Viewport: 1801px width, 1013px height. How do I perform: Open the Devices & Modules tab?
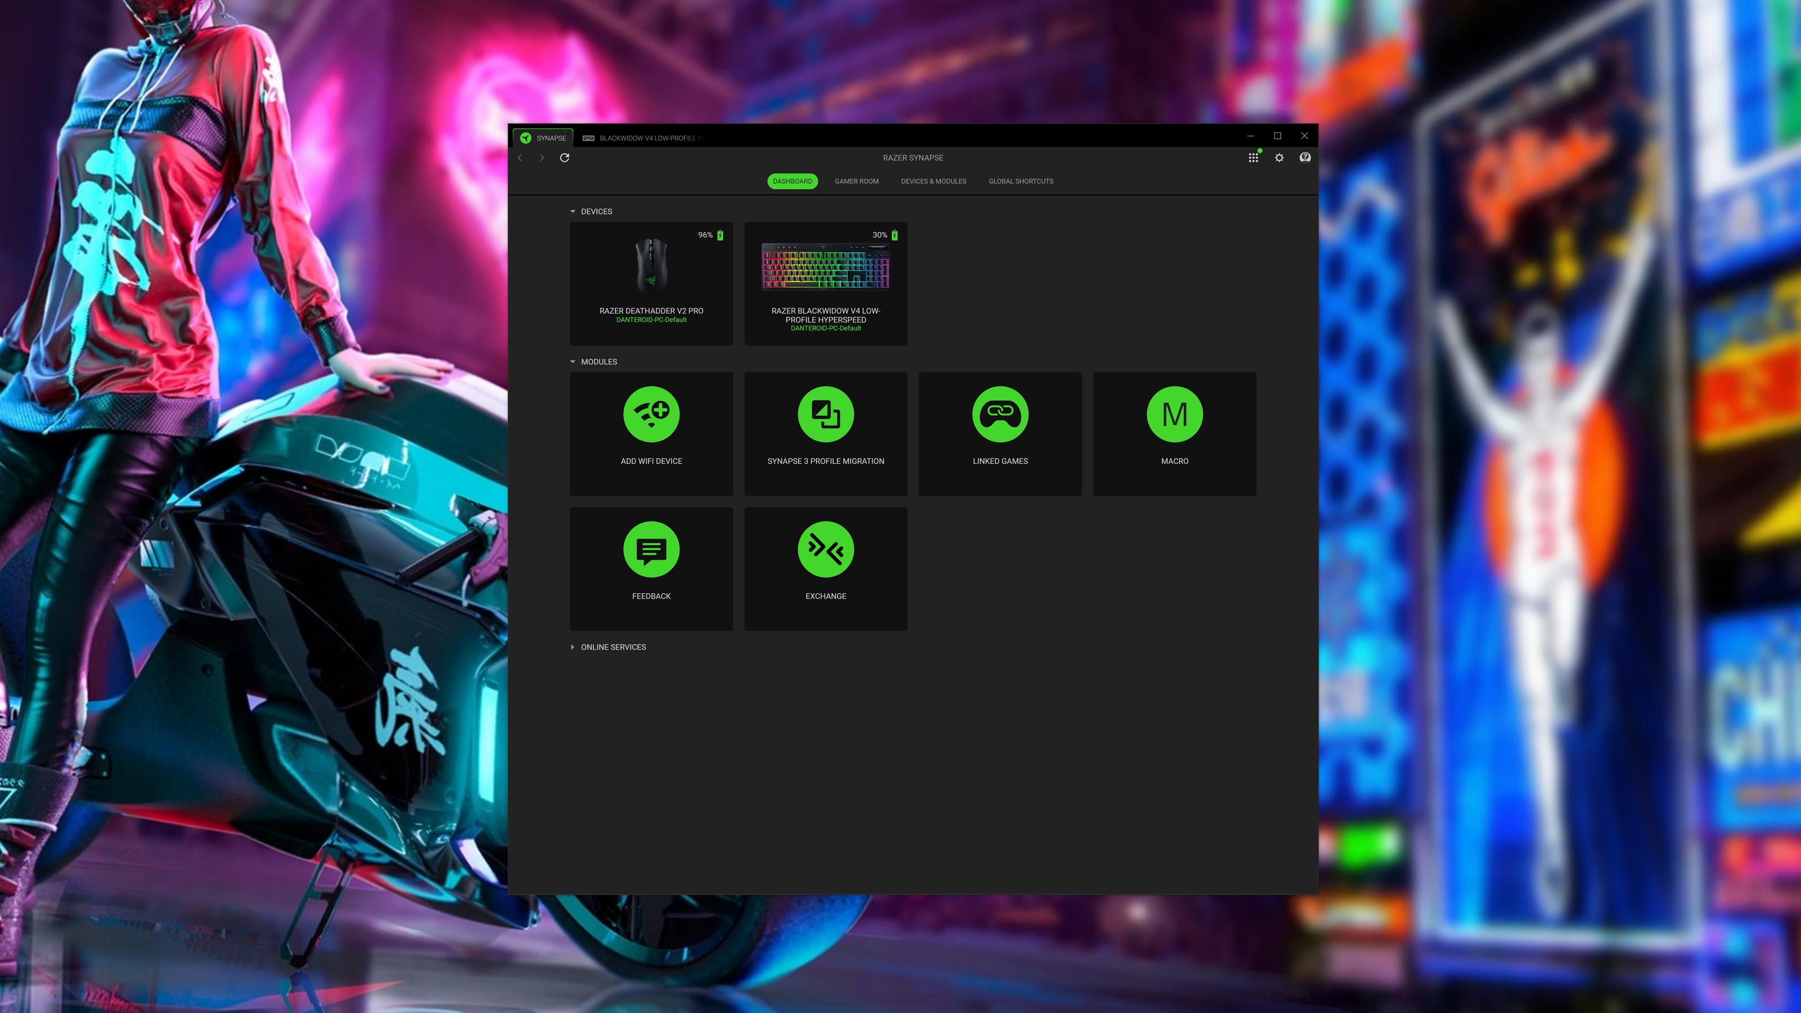(x=933, y=181)
